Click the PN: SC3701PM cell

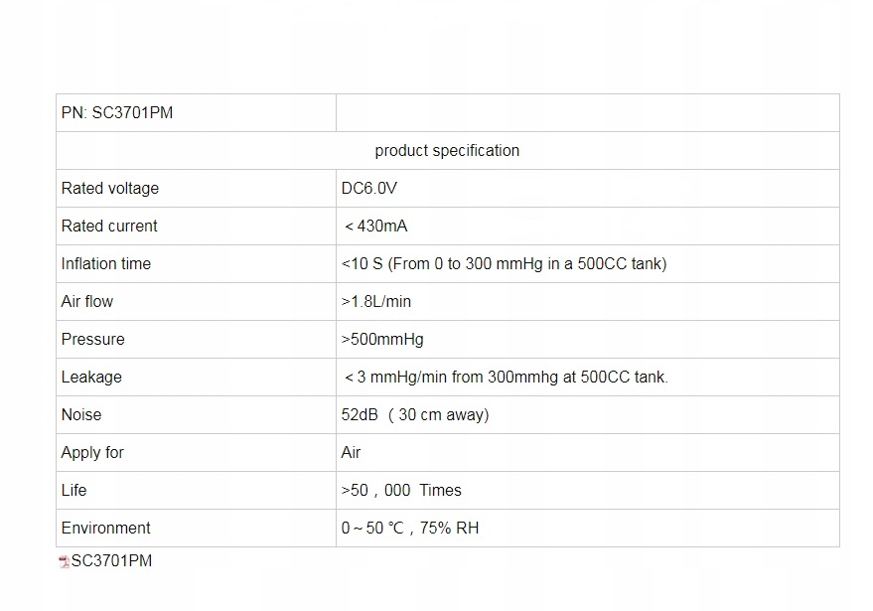point(117,113)
